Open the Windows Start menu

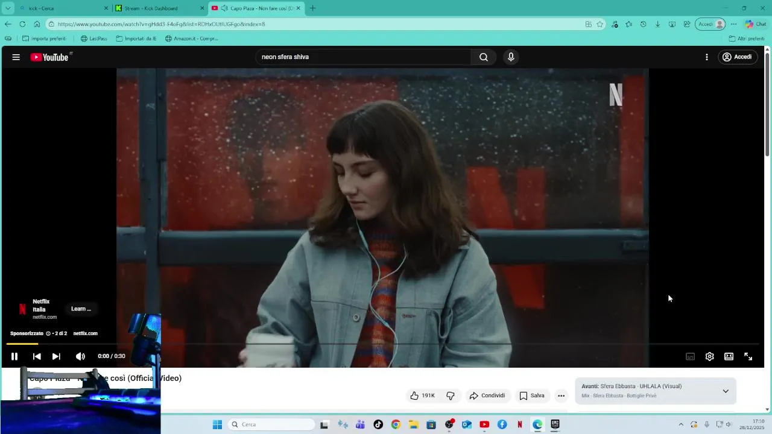click(217, 424)
